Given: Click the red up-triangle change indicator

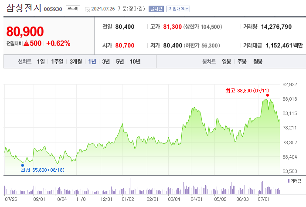Looking at the screenshot, I should (x=26, y=43).
